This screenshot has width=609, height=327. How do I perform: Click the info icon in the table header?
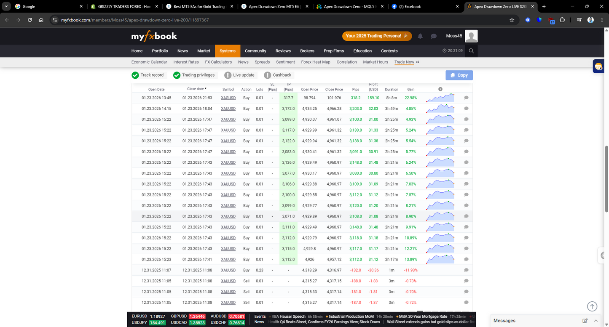point(440,89)
